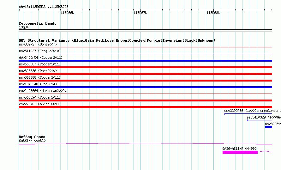Click the red bar under nsv563388
The width and height of the screenshot is (281, 170).
pos(145,81)
